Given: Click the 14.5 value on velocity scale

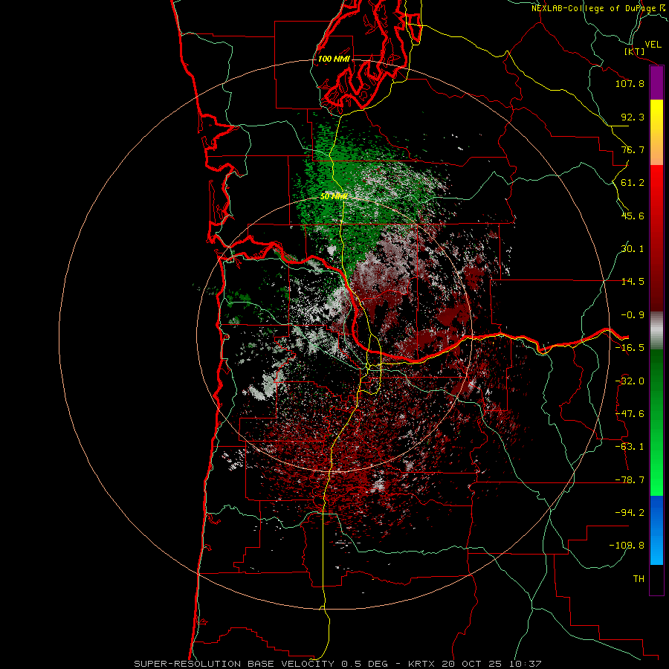Looking at the screenshot, I should (x=633, y=282).
